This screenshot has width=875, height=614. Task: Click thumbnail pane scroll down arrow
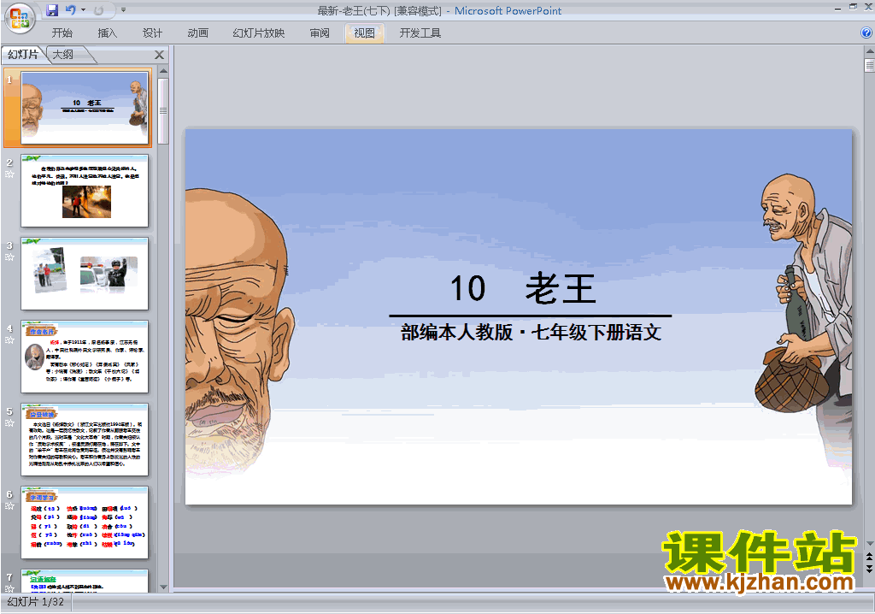point(163,587)
